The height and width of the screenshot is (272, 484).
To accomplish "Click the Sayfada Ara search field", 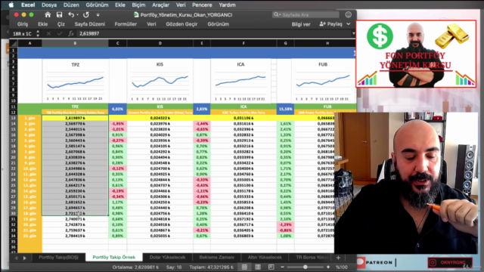I will pyautogui.click(x=306, y=14).
